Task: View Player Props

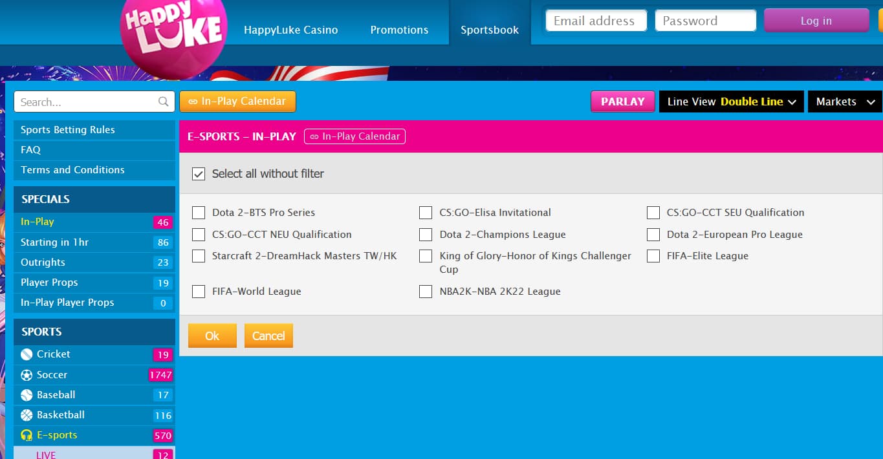Action: click(94, 283)
